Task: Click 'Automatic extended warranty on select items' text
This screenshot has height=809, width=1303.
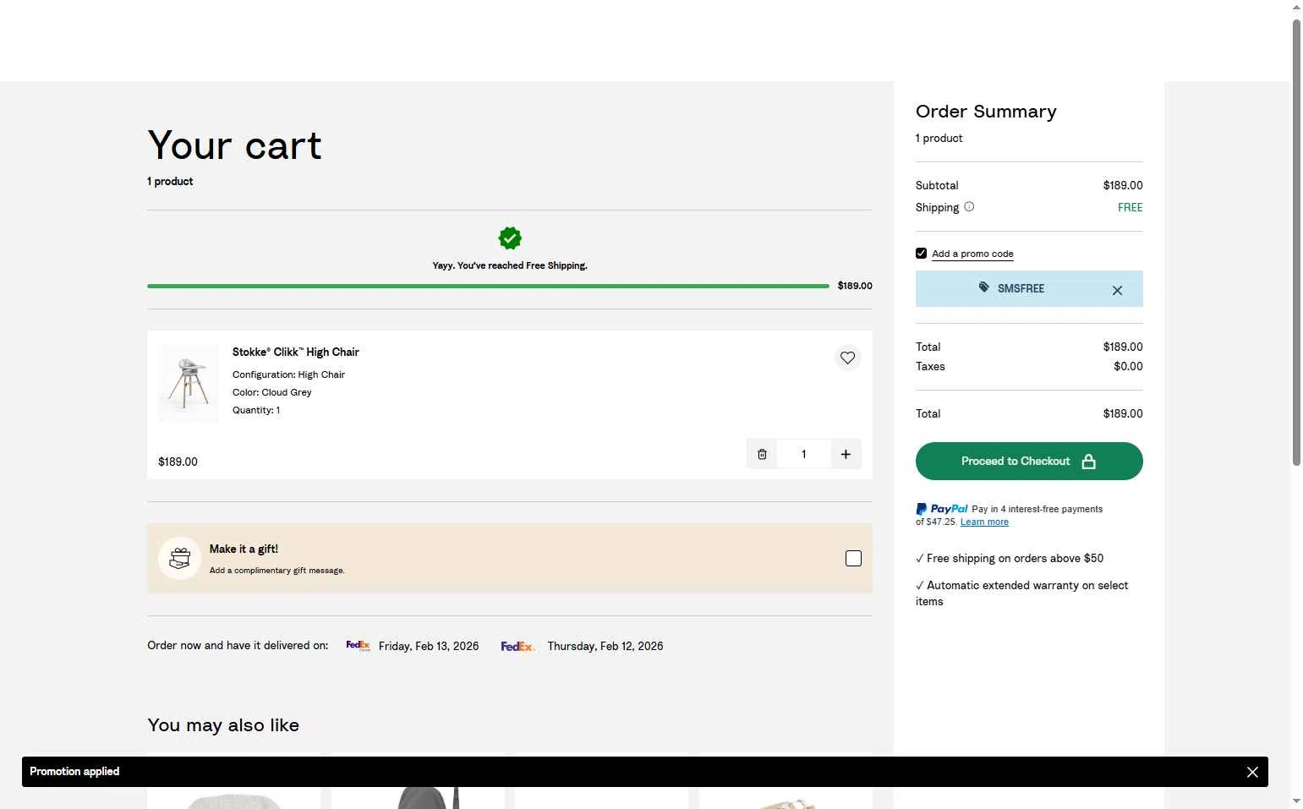Action: (1022, 593)
